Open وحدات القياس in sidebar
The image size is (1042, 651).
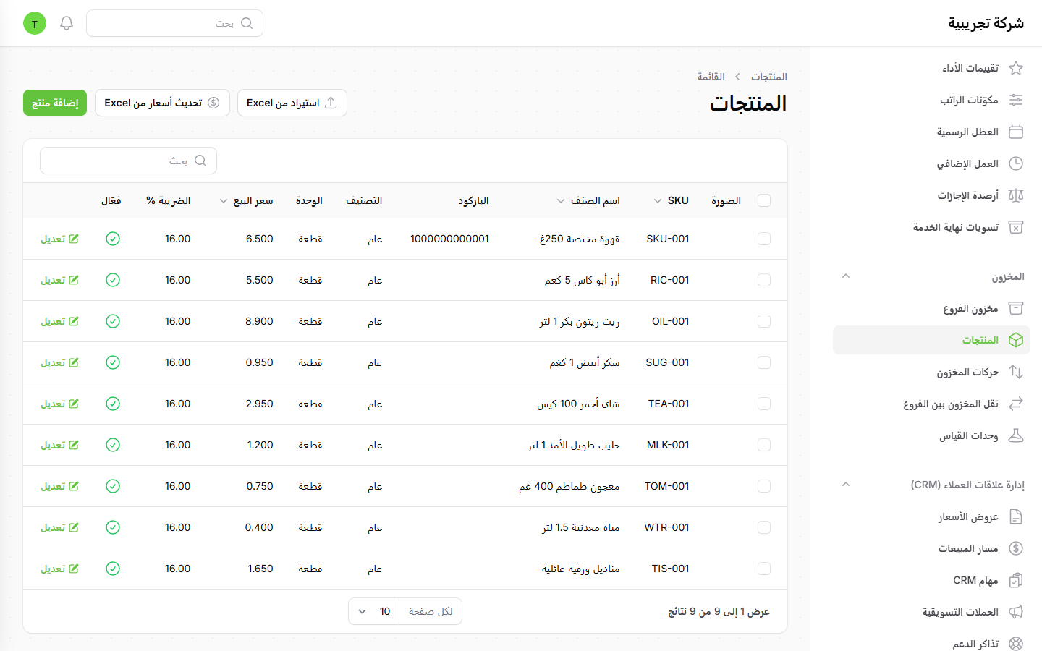click(931, 435)
